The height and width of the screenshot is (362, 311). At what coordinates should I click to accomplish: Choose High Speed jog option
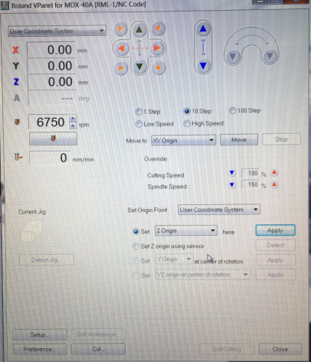click(204, 123)
